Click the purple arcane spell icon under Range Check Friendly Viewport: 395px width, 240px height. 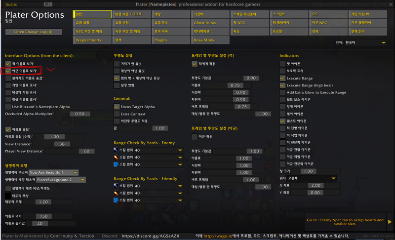point(116,186)
